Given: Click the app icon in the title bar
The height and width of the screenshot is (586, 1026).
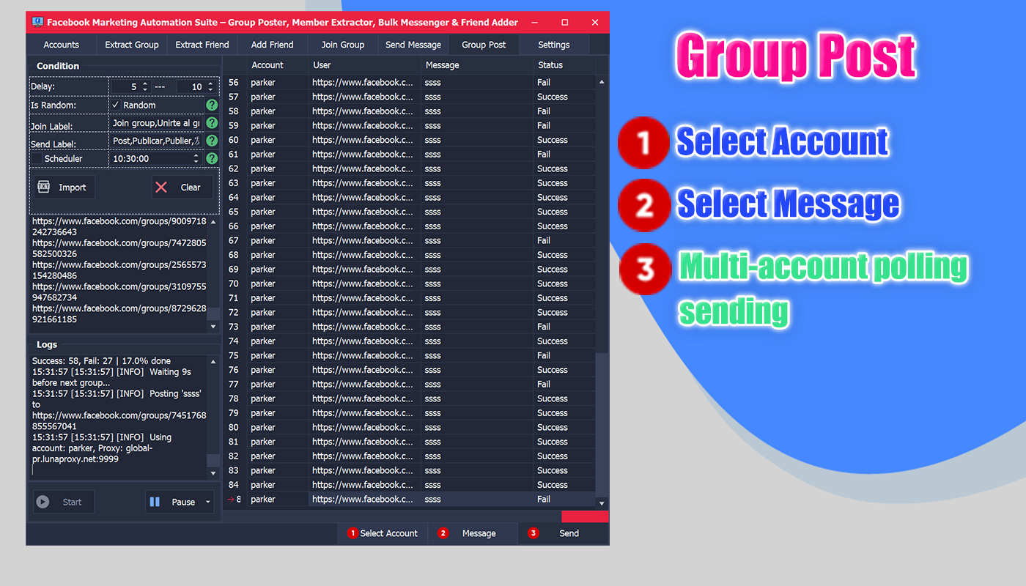Looking at the screenshot, I should 37,22.
